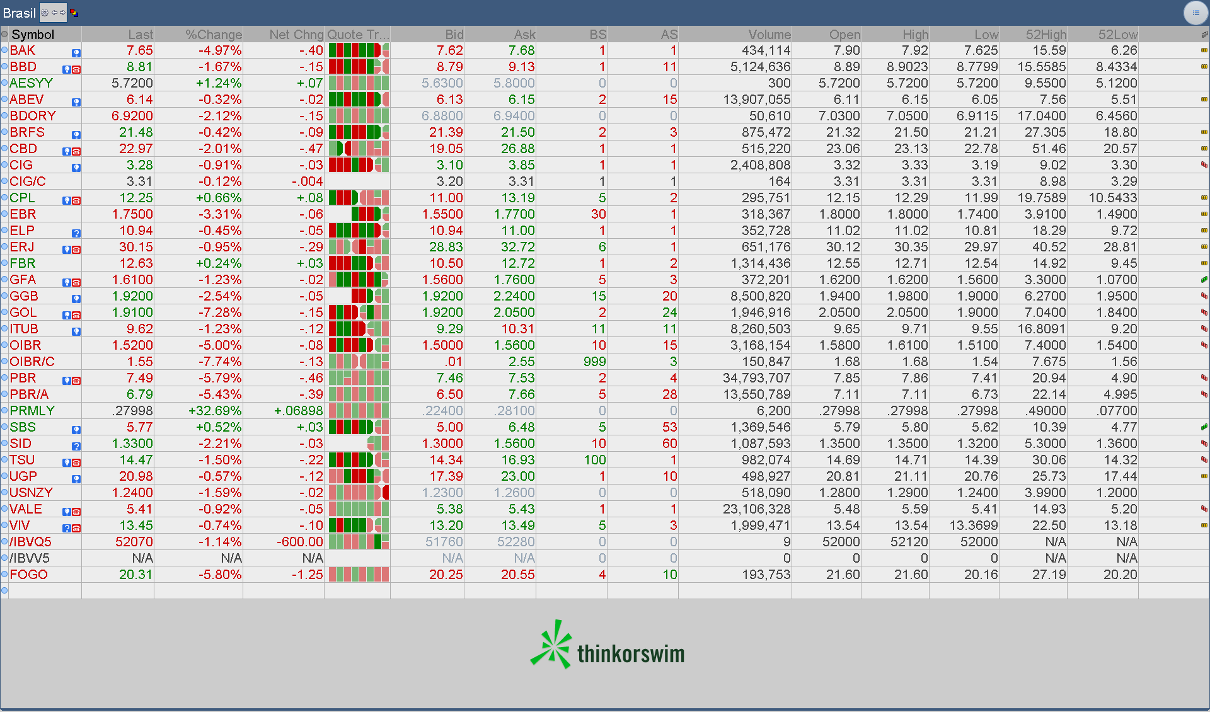Toggle the circle marker beside VALE
Screen dimensions: 1210x712
[4, 508]
